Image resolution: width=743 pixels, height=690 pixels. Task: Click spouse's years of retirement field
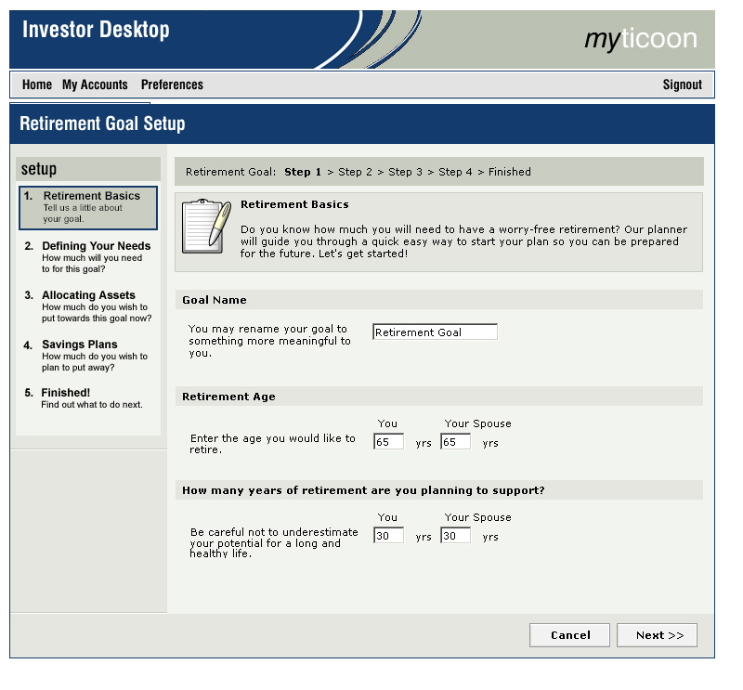click(455, 536)
